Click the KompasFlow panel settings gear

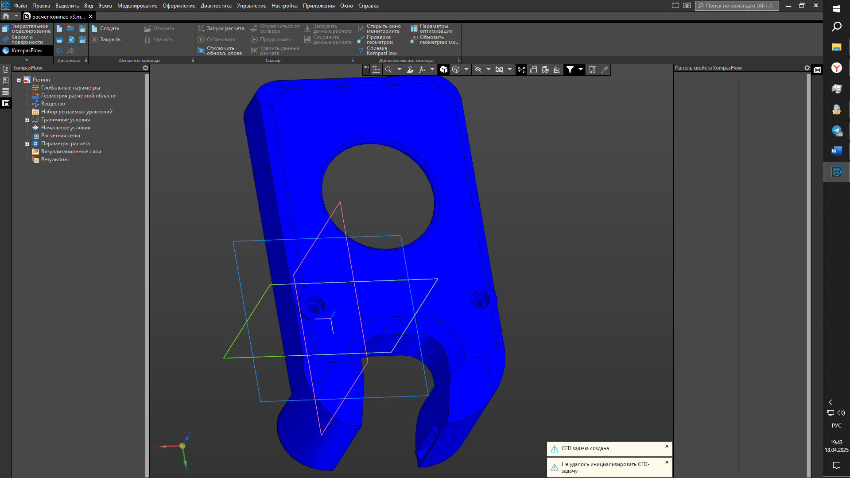[x=145, y=68]
